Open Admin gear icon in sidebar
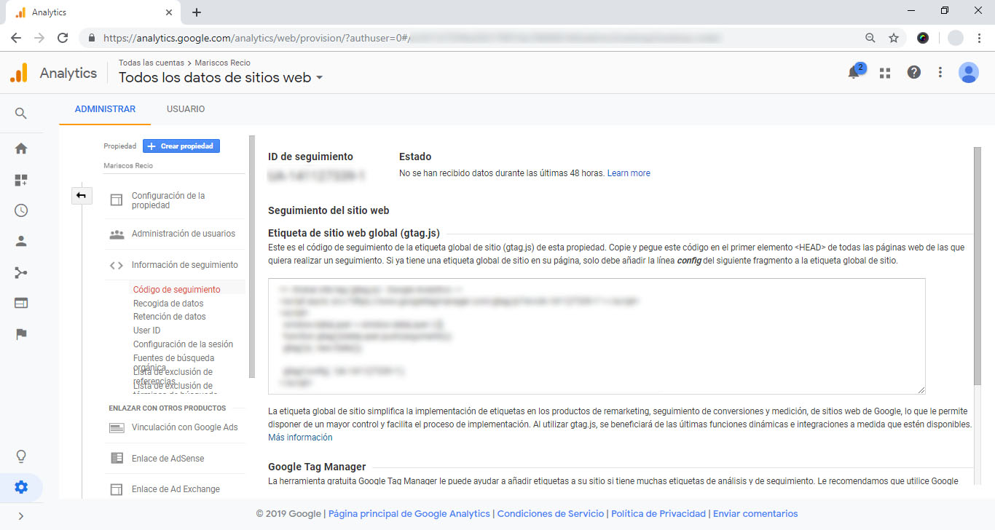 (21, 487)
